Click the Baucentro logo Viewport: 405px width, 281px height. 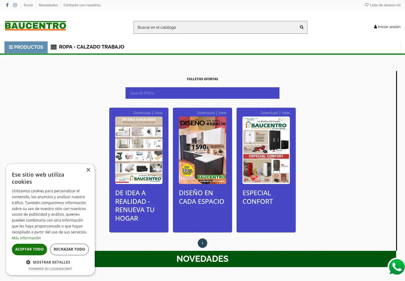tap(36, 26)
